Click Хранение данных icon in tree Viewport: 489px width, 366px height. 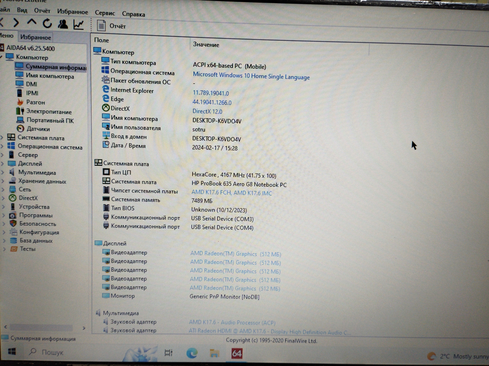(x=12, y=181)
